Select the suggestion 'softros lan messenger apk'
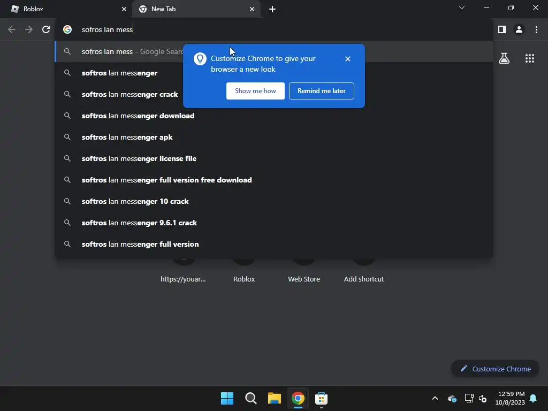The height and width of the screenshot is (411, 548). pyautogui.click(x=274, y=137)
